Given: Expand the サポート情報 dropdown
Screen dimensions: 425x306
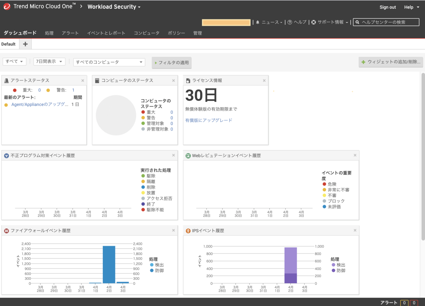Looking at the screenshot, I should click(x=333, y=22).
